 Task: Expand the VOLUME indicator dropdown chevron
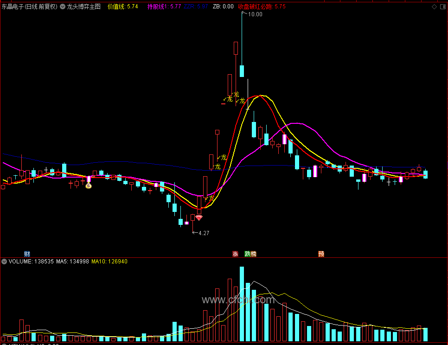(4, 262)
